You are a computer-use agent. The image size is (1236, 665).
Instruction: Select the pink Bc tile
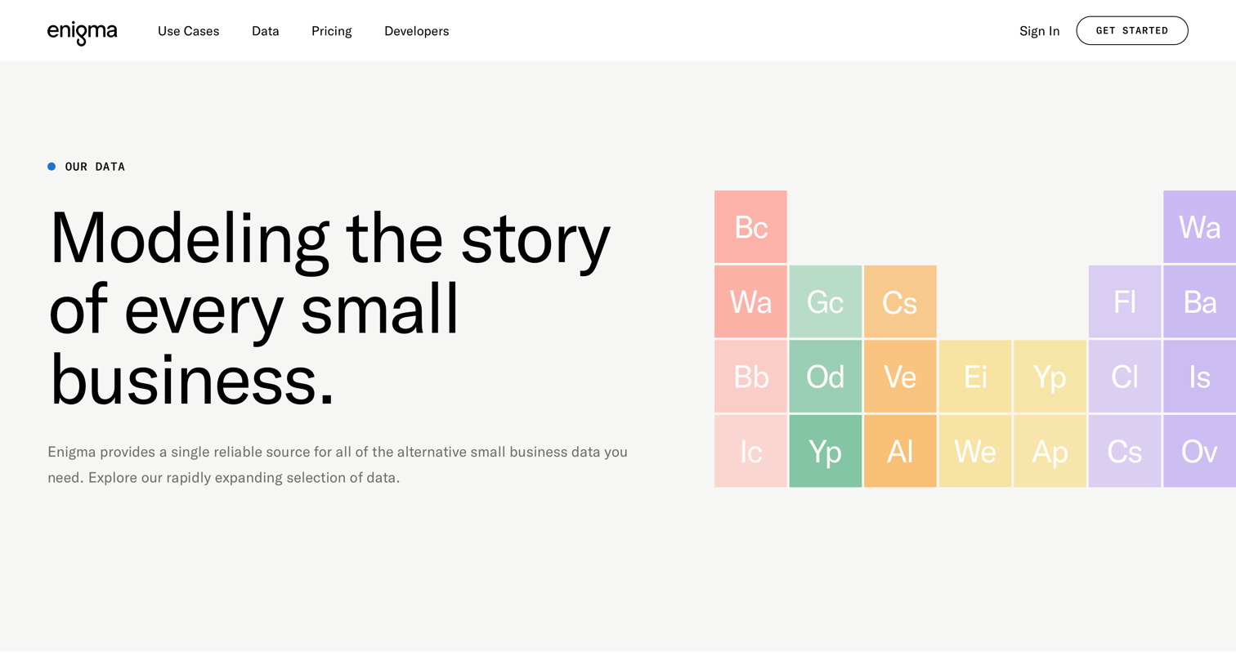(x=750, y=227)
